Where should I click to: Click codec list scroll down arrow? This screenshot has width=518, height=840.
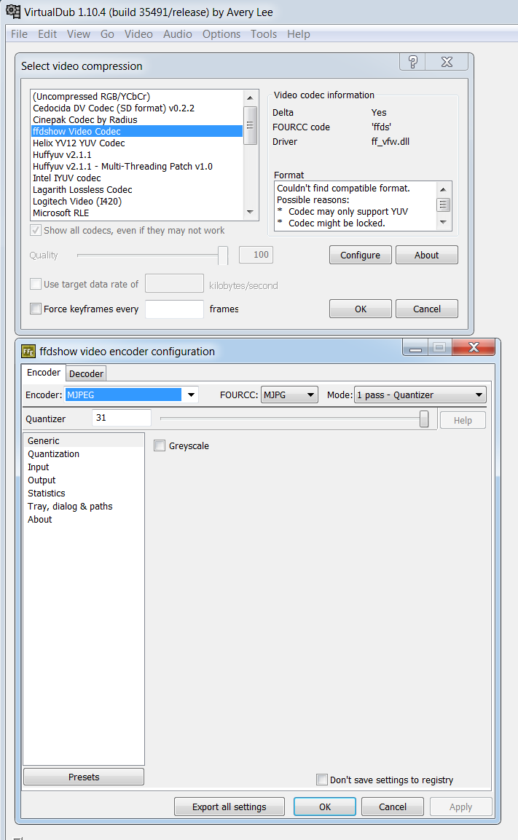pyautogui.click(x=250, y=212)
